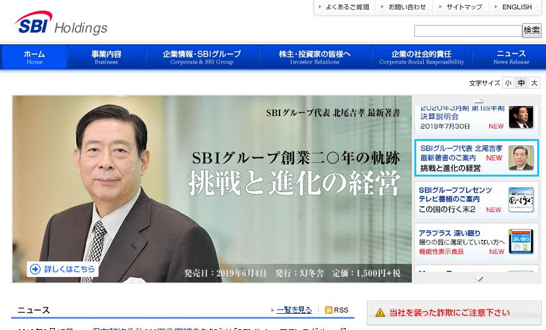Open the サイトマップ sitemap link
The image size is (546, 330).
[464, 7]
